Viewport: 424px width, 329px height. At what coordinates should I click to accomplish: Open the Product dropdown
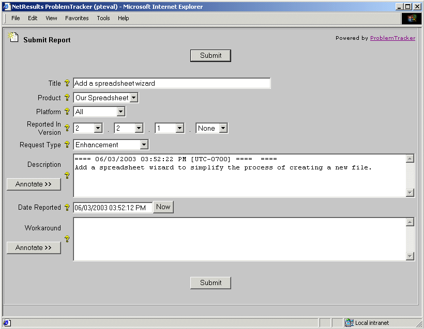pyautogui.click(x=134, y=98)
